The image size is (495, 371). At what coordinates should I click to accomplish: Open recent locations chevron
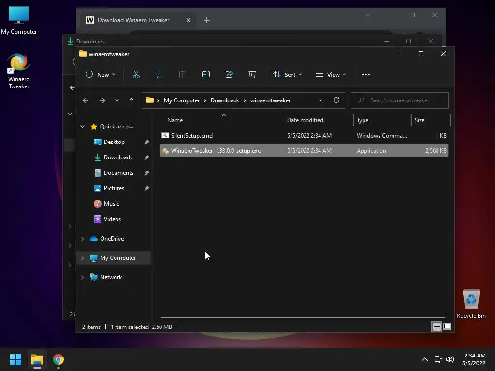(x=117, y=100)
